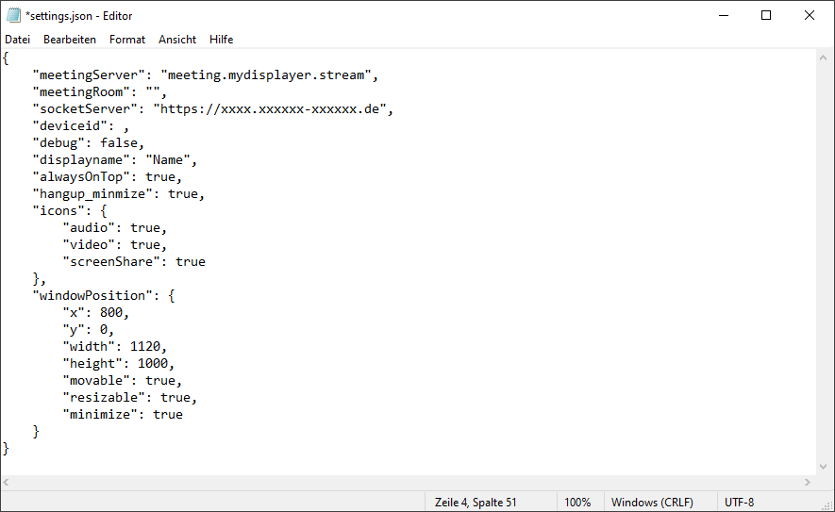Minimize the Editor window

pyautogui.click(x=723, y=15)
